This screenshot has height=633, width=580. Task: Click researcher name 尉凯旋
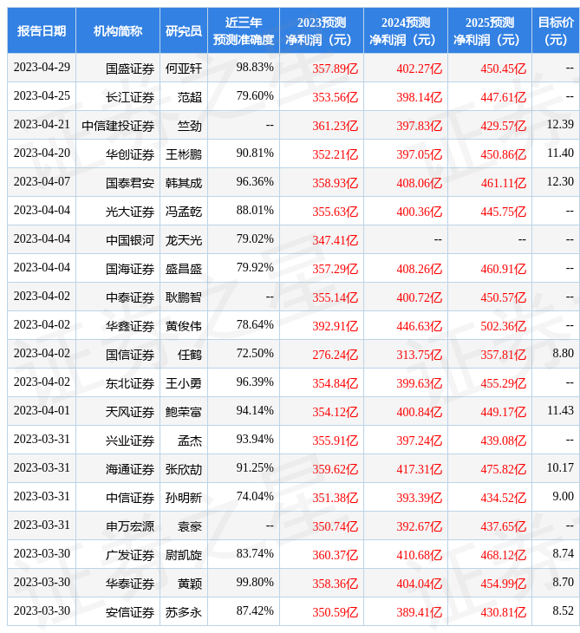coord(184,555)
